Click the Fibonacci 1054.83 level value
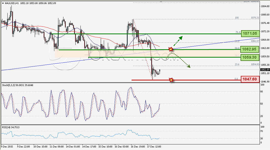The height and width of the screenshot is (150, 270). [255, 64]
